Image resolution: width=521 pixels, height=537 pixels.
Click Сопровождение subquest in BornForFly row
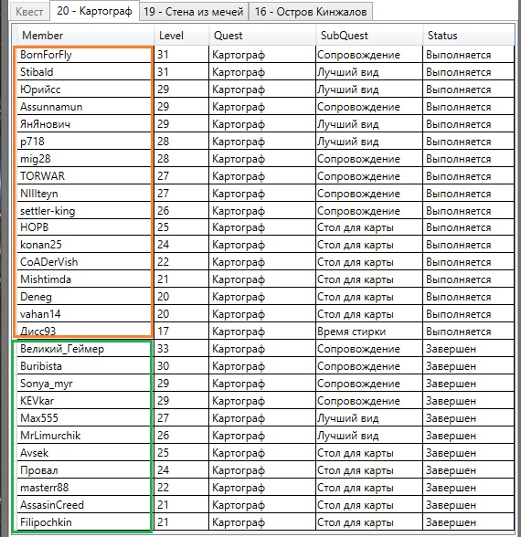coord(369,55)
